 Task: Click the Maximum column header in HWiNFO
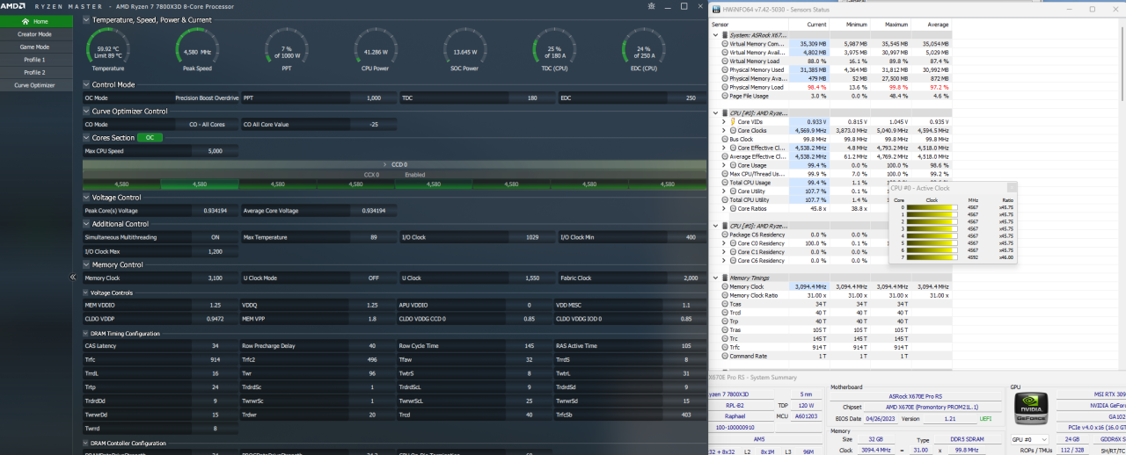click(896, 25)
